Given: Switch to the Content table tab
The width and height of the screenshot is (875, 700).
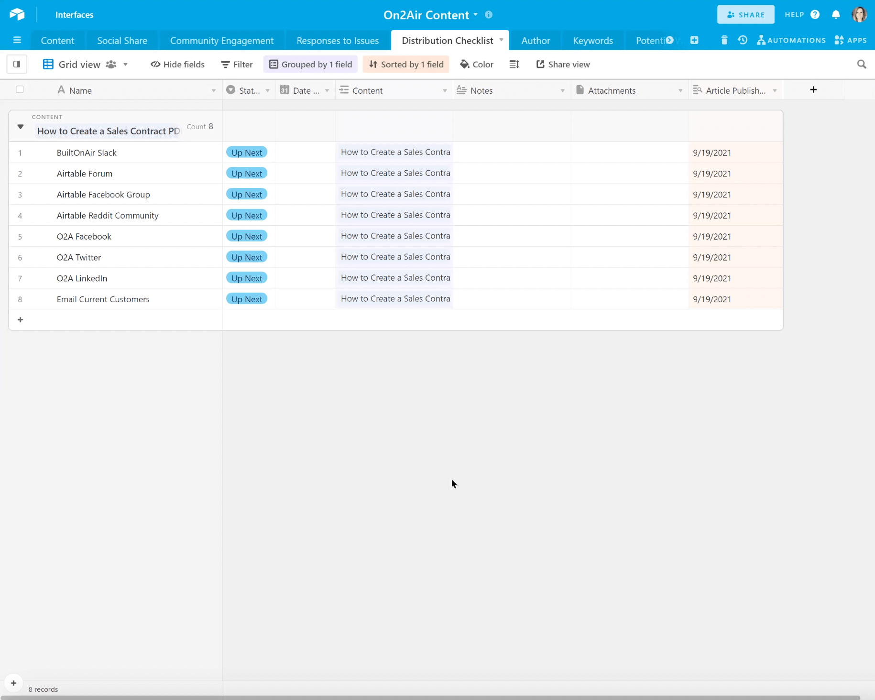Looking at the screenshot, I should click(57, 41).
